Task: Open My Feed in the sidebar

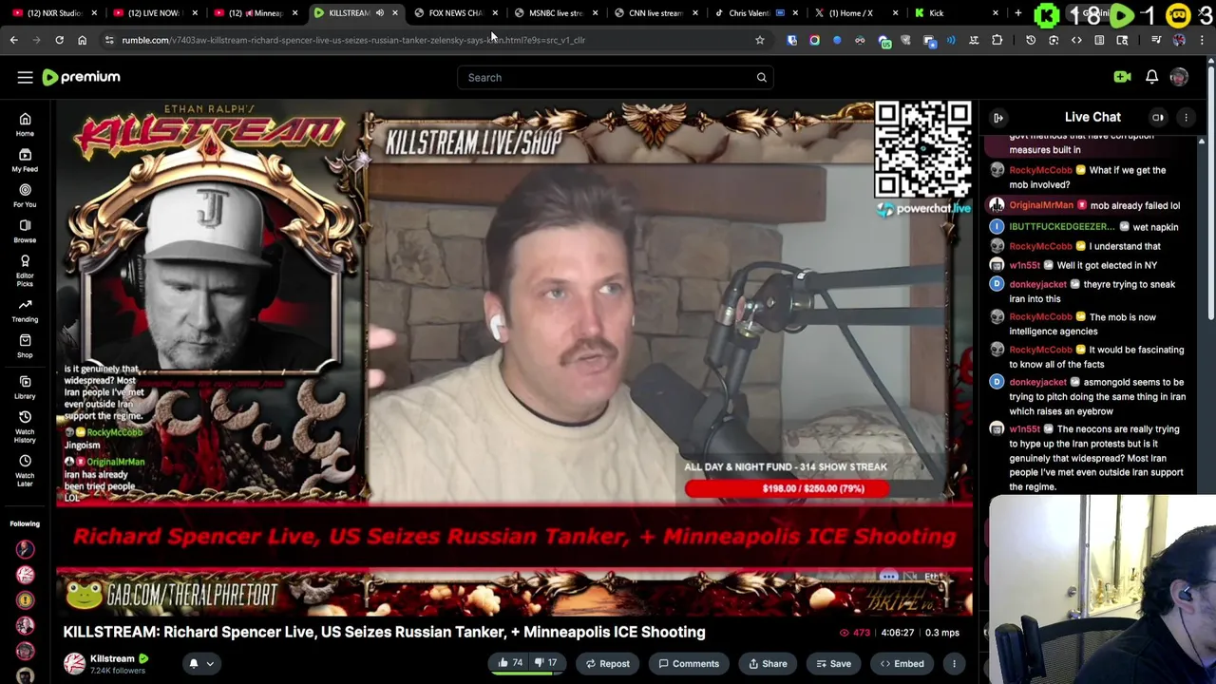Action: [x=25, y=160]
